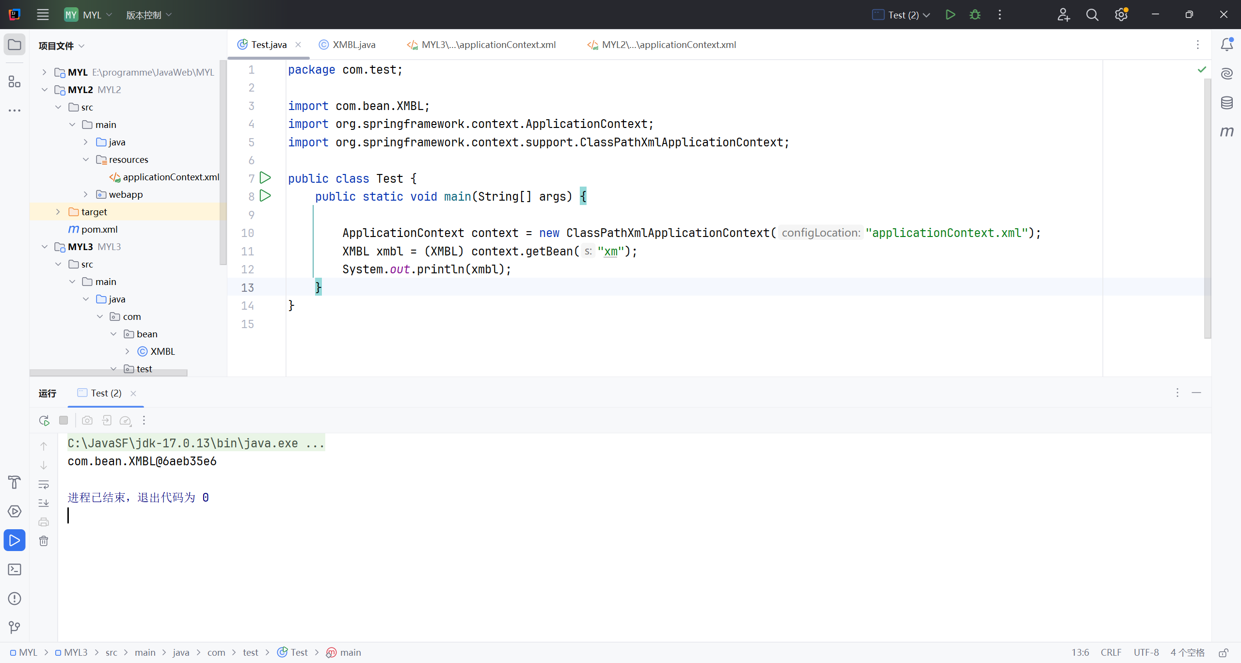Image resolution: width=1241 pixels, height=663 pixels.
Task: Open the Maven tool window
Action: coord(1226,131)
